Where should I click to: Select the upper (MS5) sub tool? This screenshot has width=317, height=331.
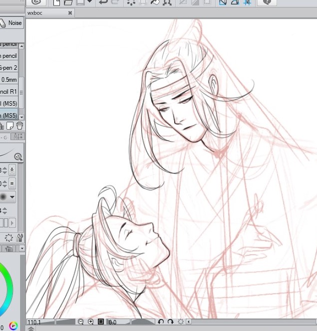pyautogui.click(x=9, y=104)
